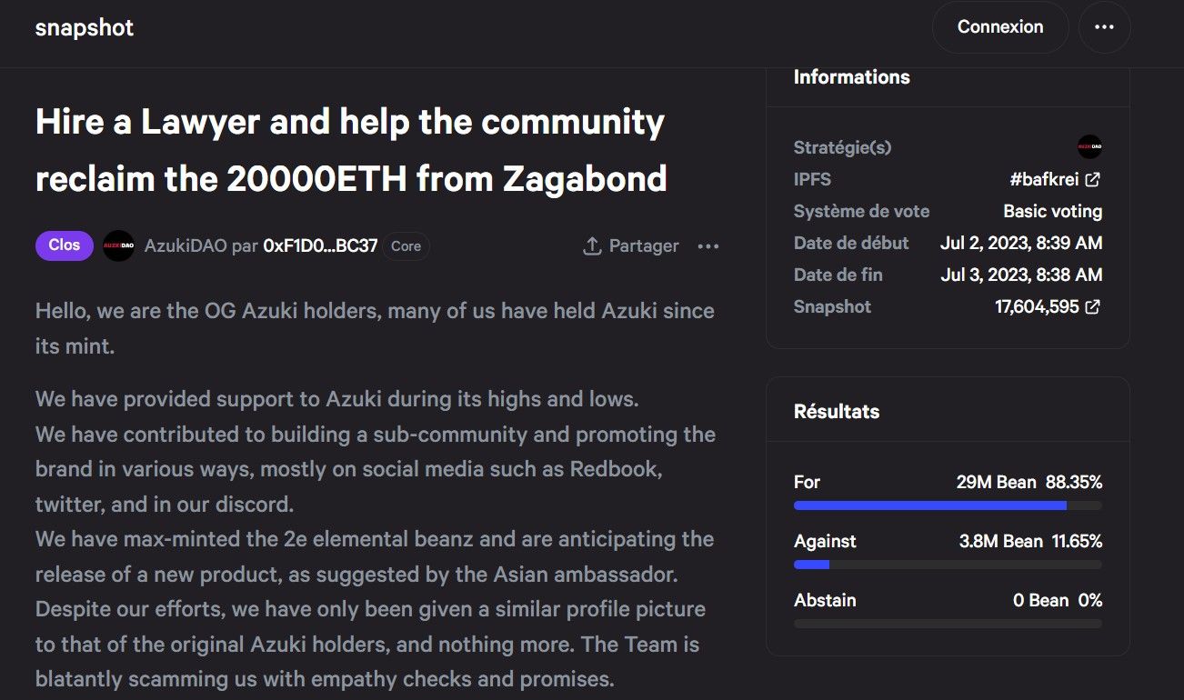Click the purple Clos status badge
1184x700 pixels.
point(64,245)
